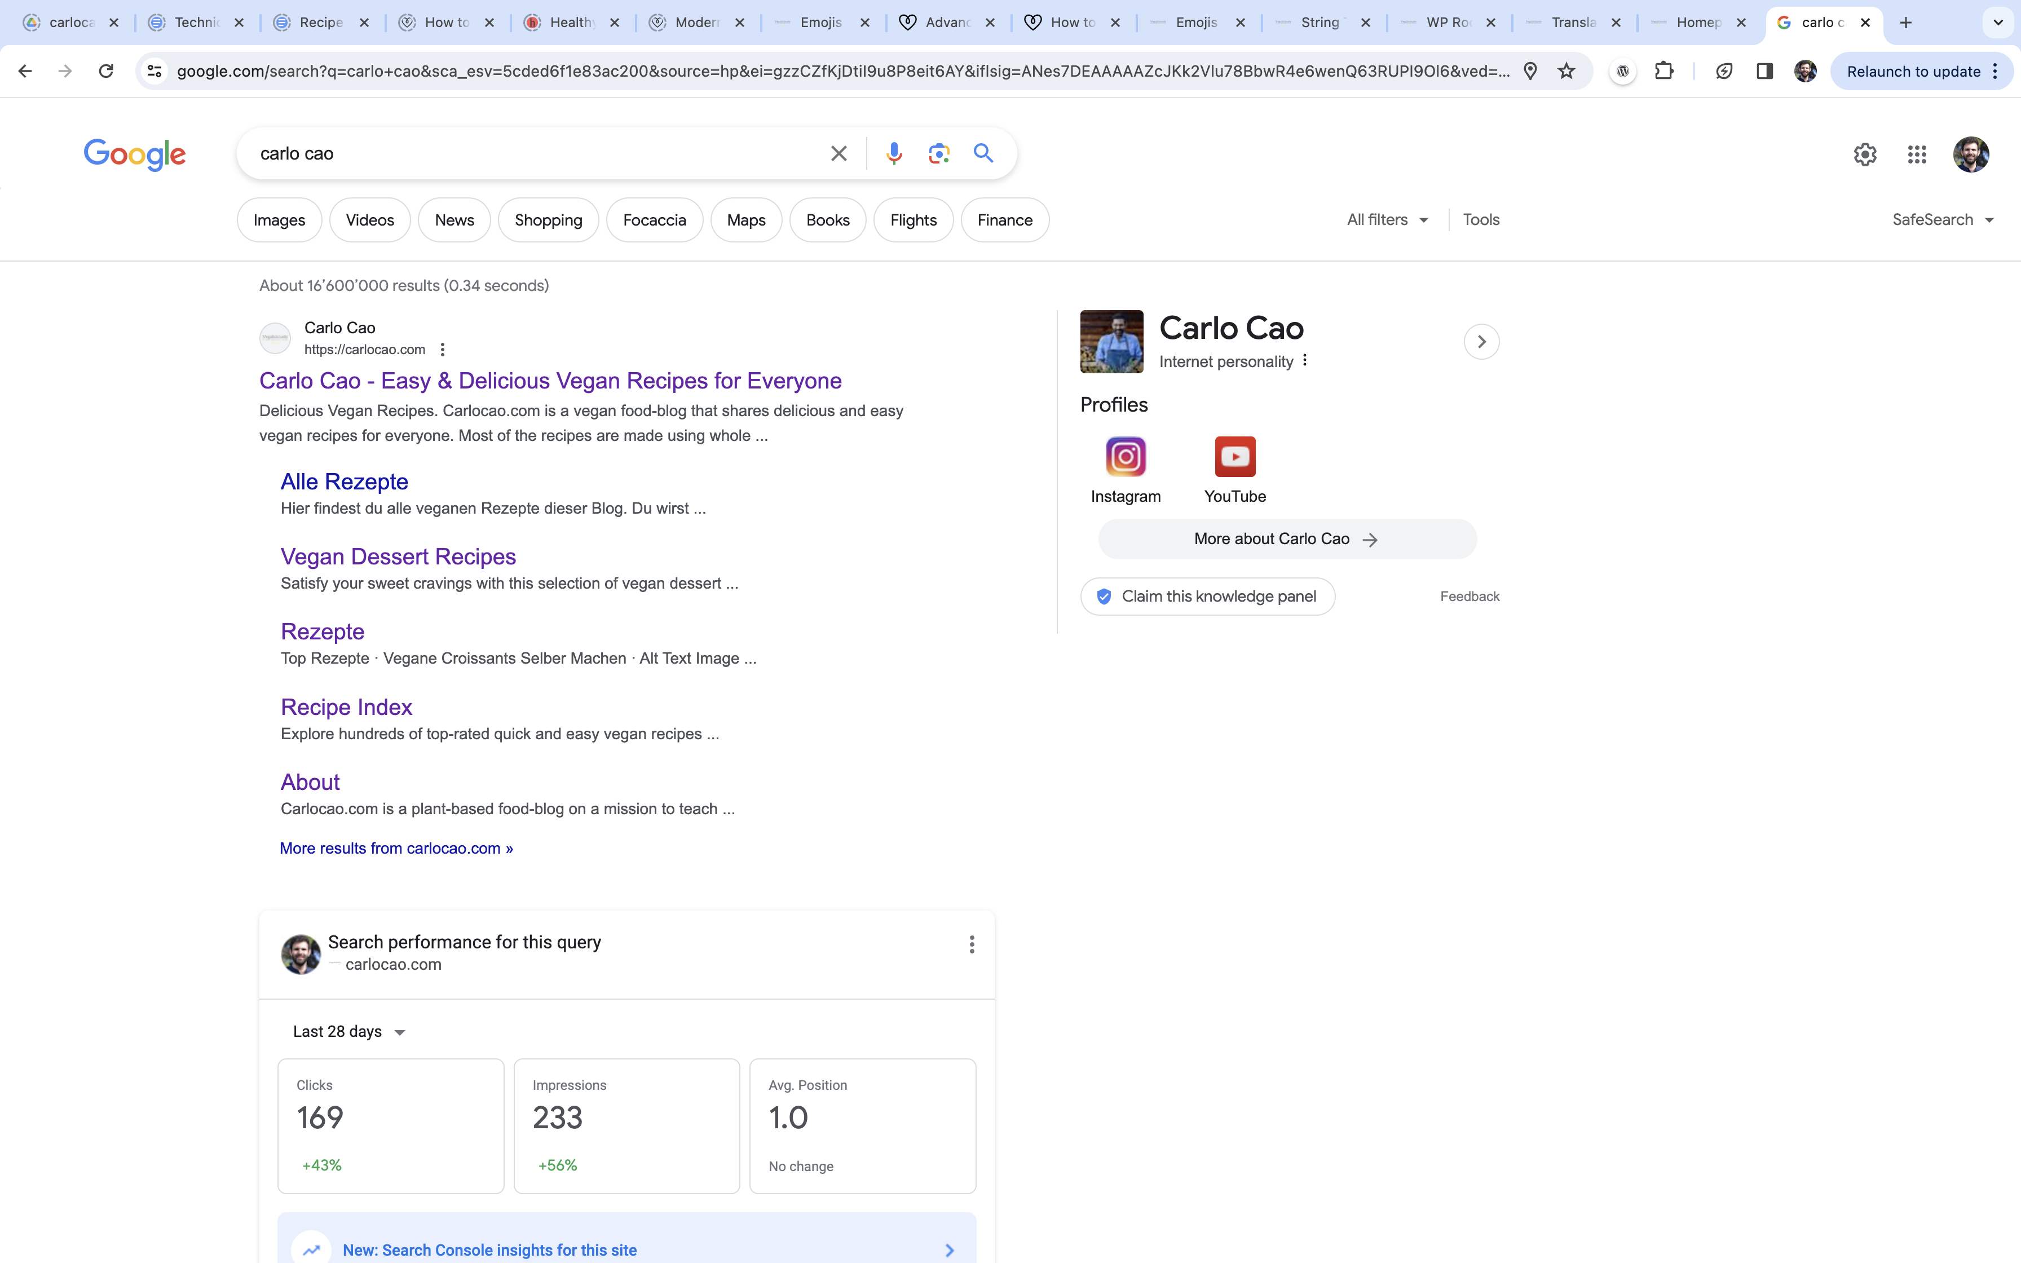Expand knowledge panel with right chevron
This screenshot has height=1263, width=2021.
coord(1481,342)
